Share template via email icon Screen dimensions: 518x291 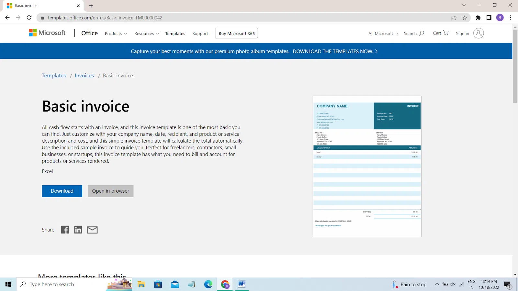pos(92,230)
